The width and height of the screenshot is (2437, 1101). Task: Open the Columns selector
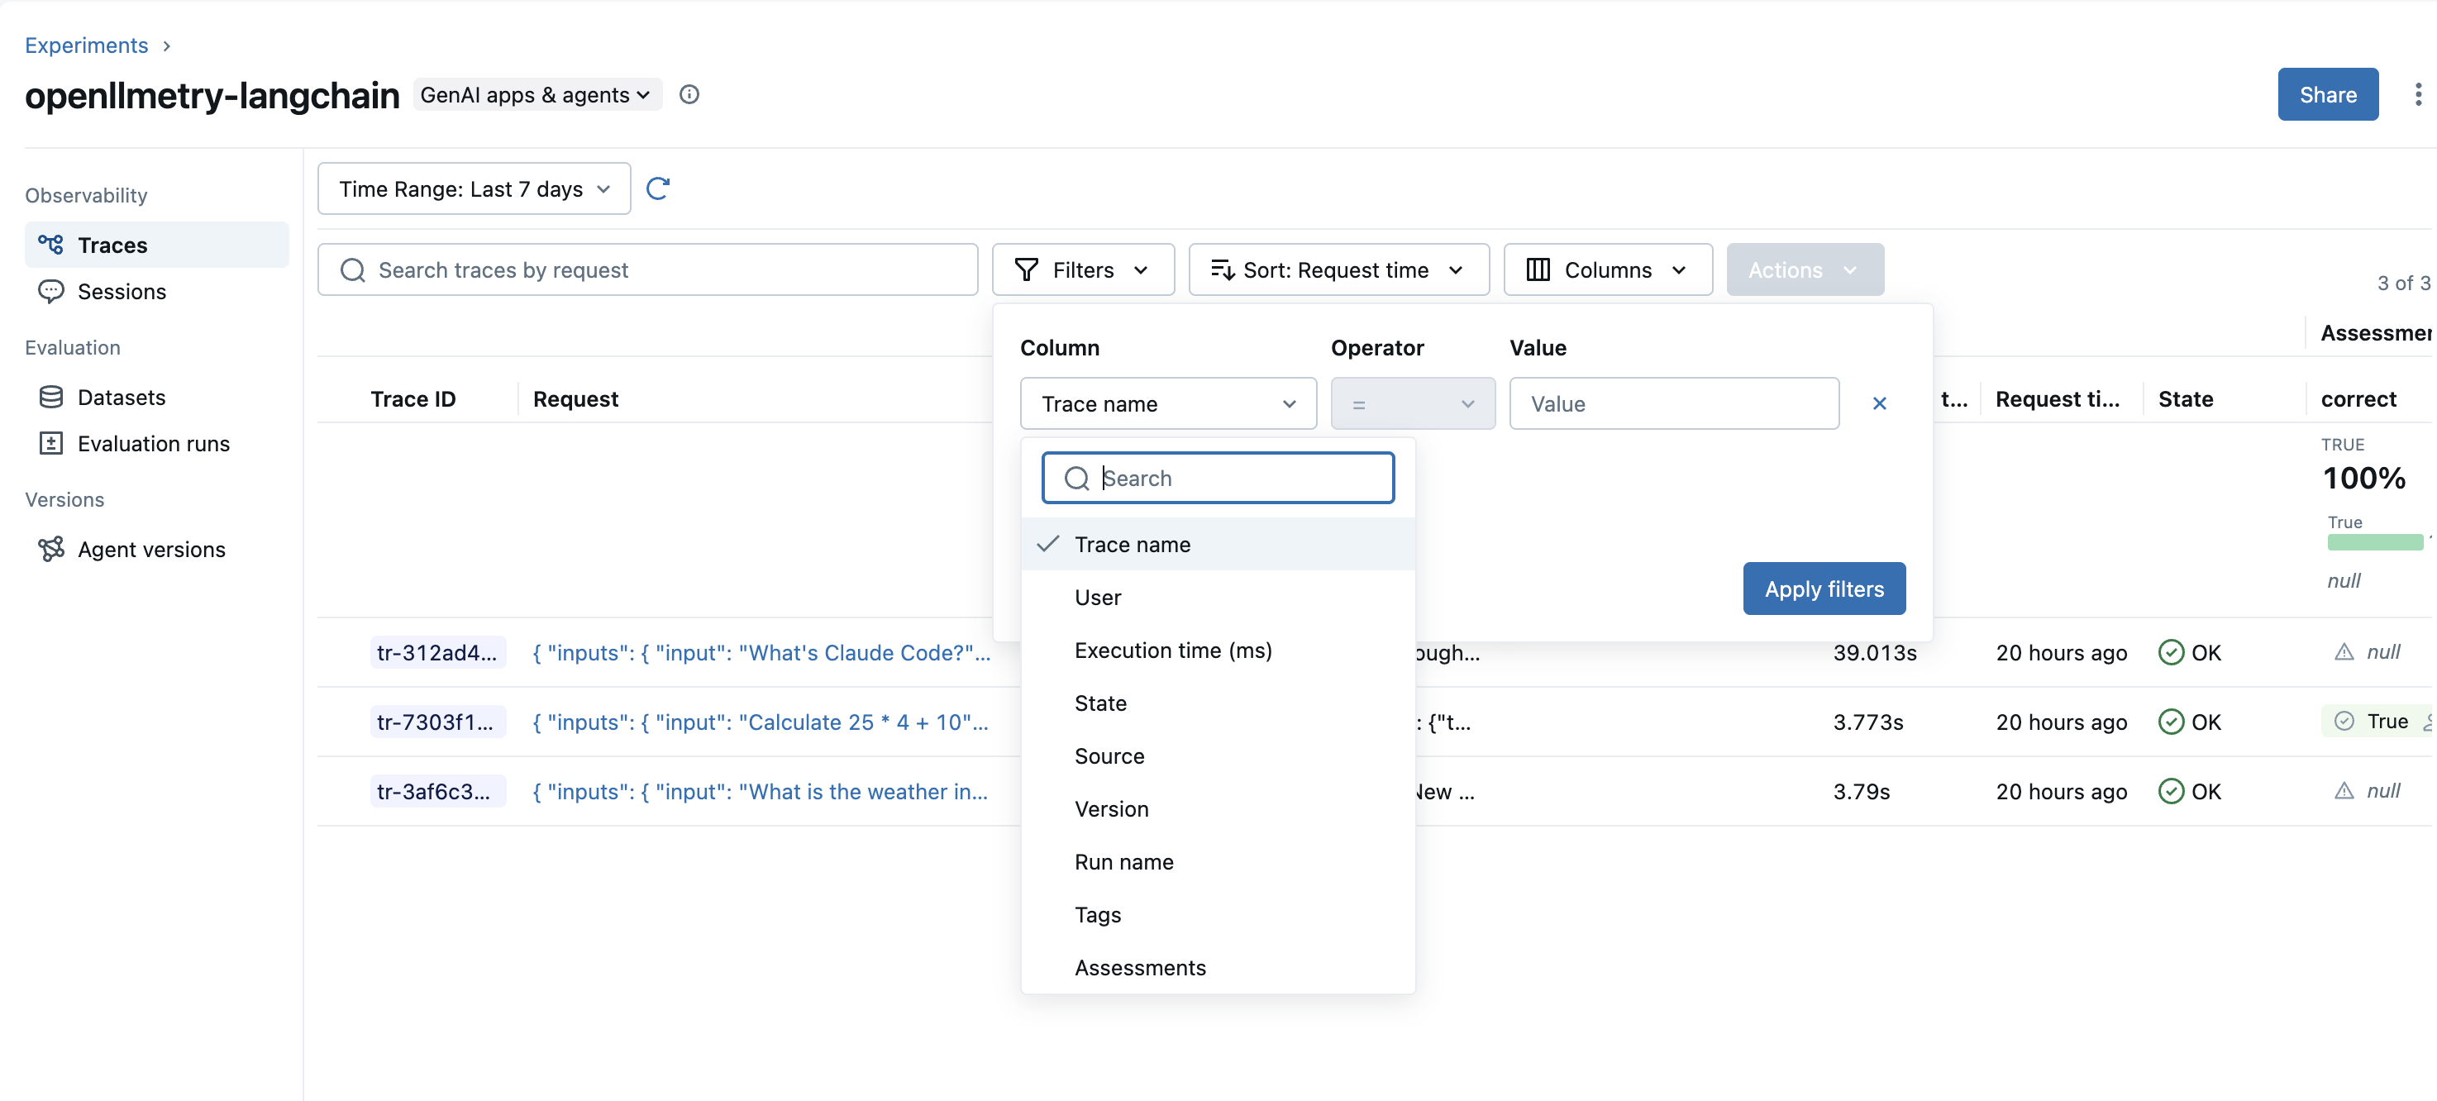[1606, 269]
